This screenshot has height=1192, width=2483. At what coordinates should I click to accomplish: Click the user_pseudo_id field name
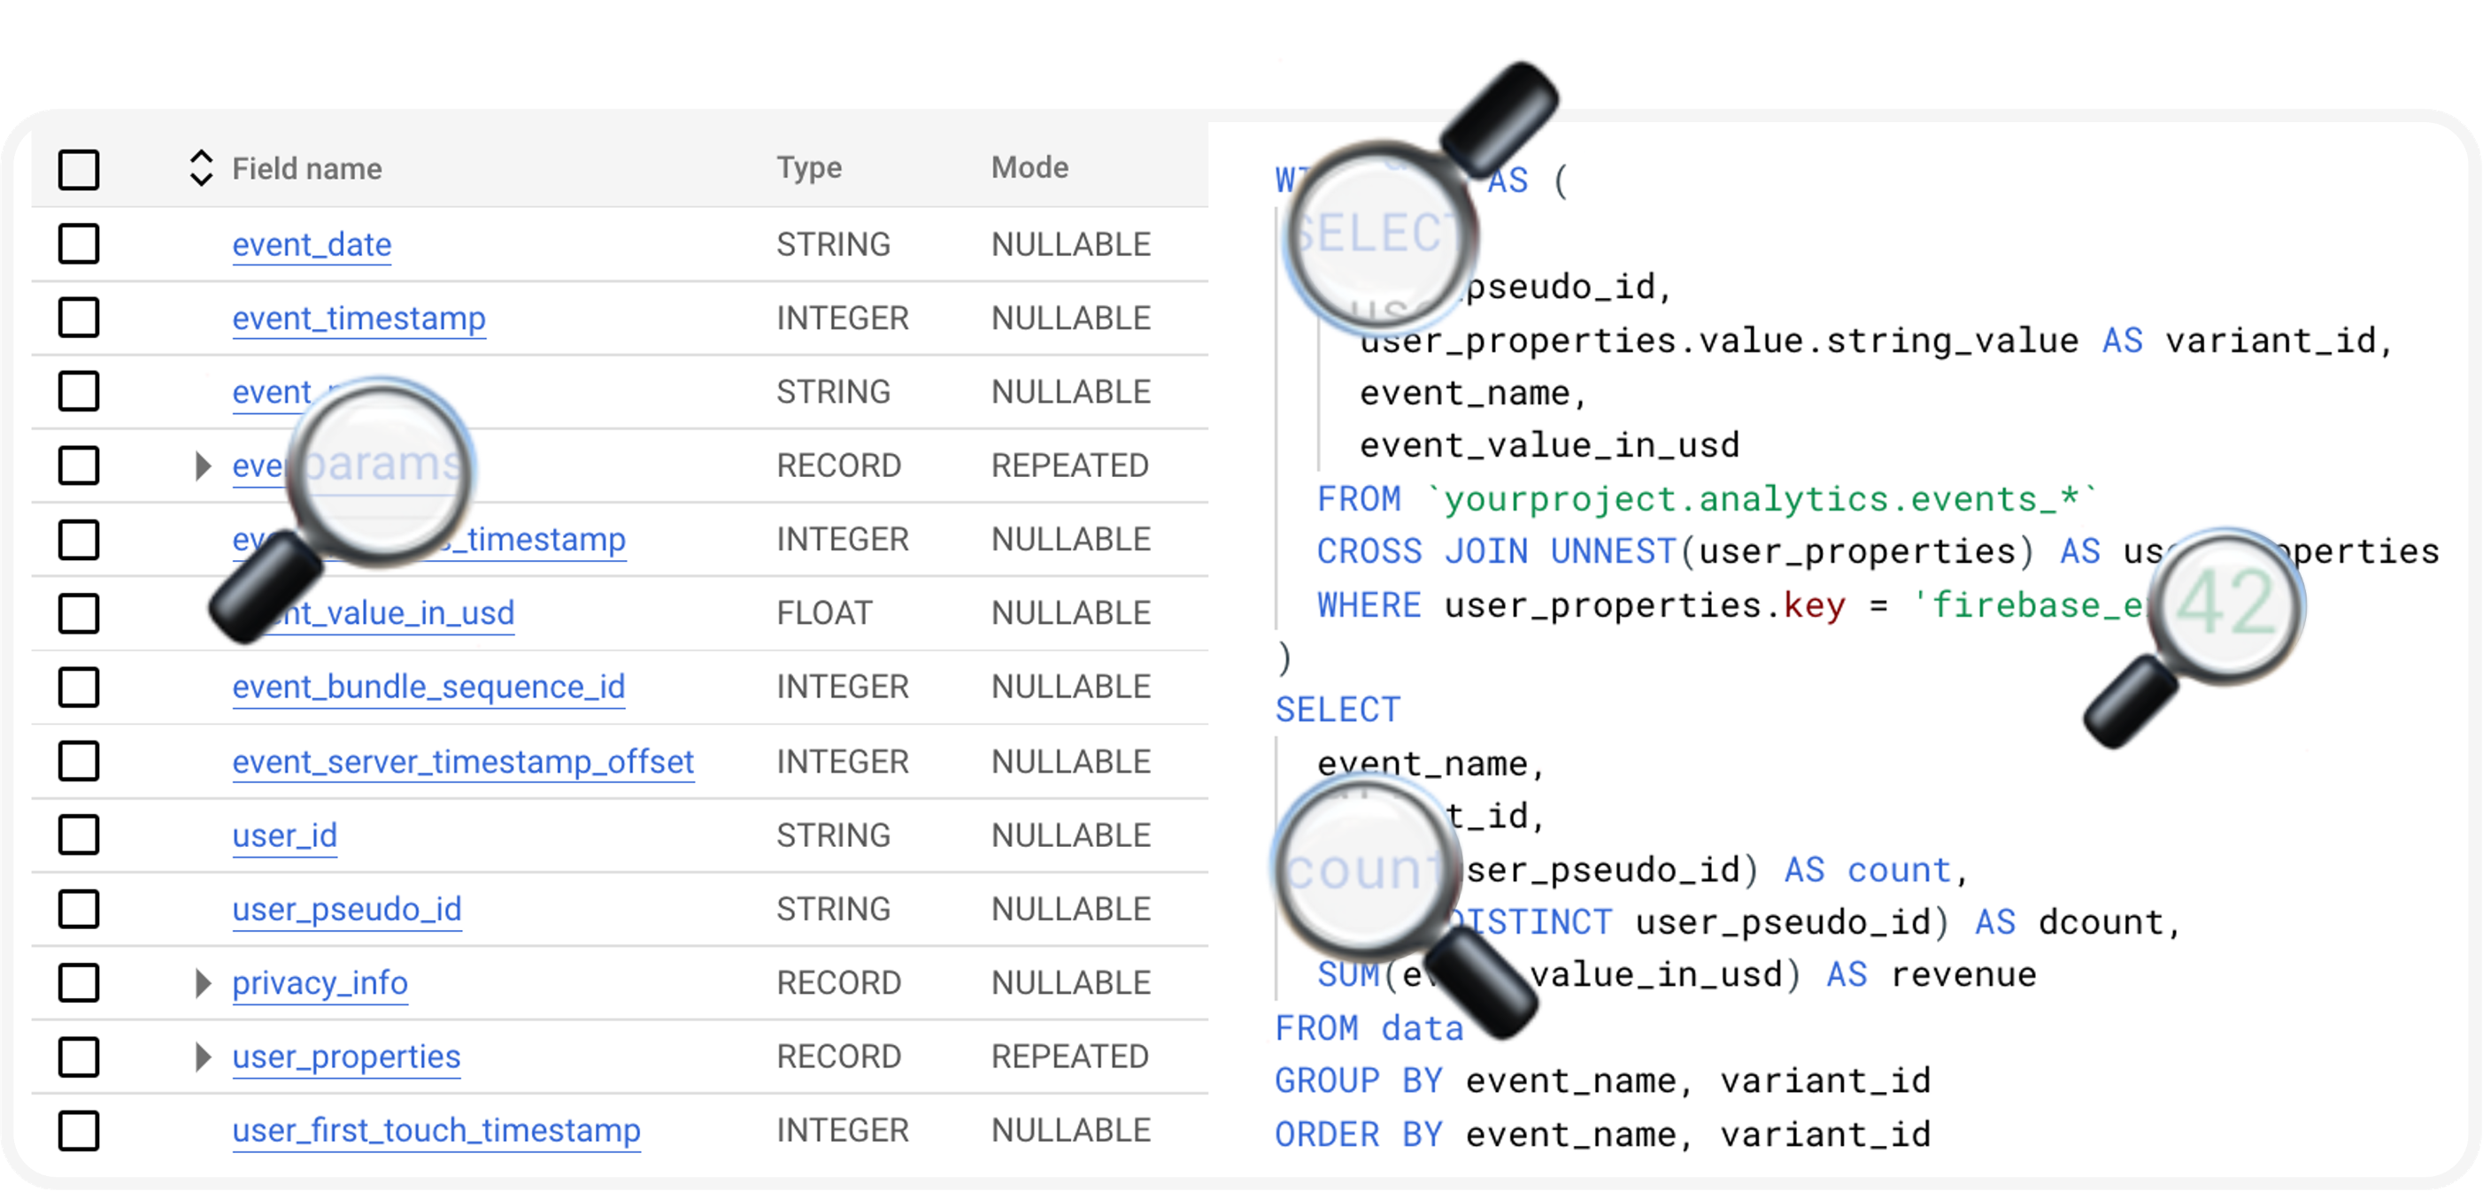tap(346, 909)
